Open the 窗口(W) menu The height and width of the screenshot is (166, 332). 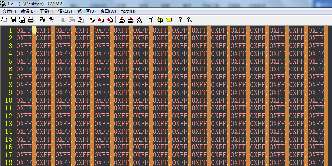click(x=108, y=11)
